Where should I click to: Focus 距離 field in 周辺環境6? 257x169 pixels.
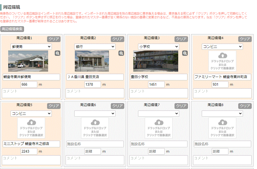[x=93, y=152]
